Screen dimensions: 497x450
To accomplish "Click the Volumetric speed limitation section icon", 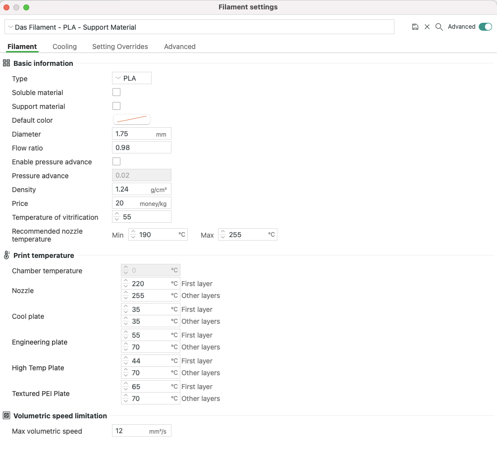I will coord(6,416).
